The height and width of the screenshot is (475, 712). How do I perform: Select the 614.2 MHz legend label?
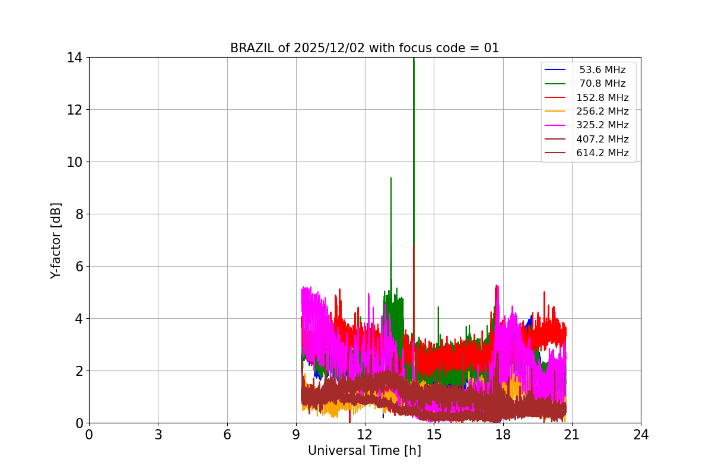[x=602, y=153]
